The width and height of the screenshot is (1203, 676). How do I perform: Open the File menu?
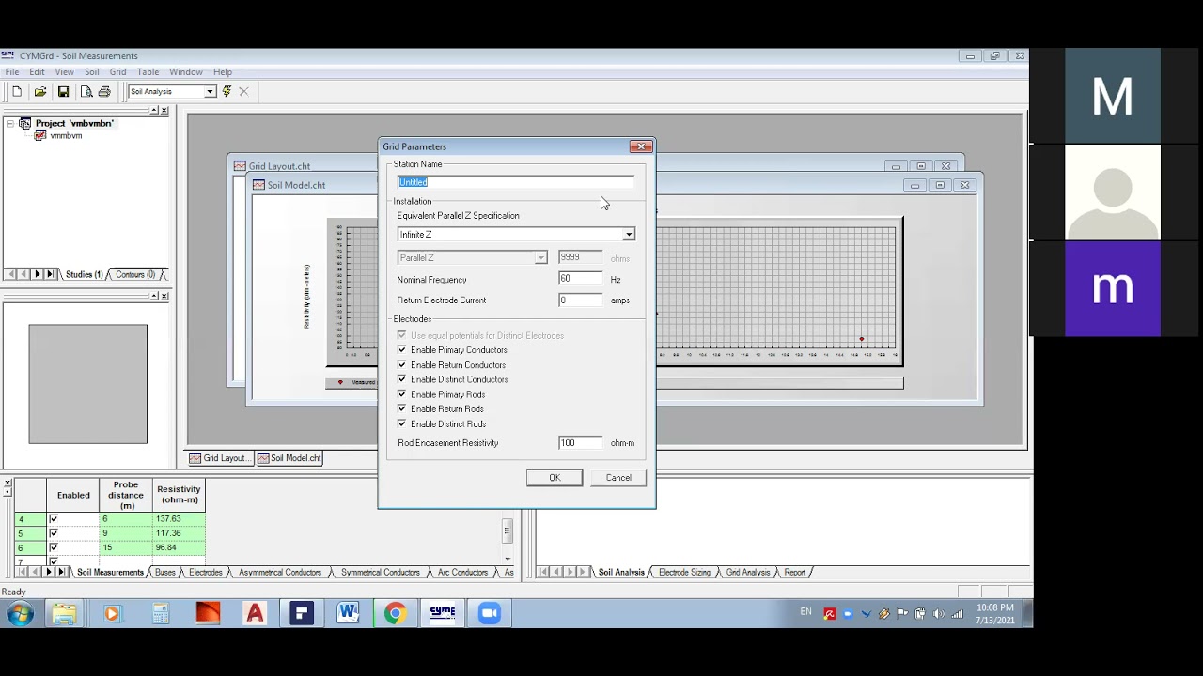tap(12, 72)
